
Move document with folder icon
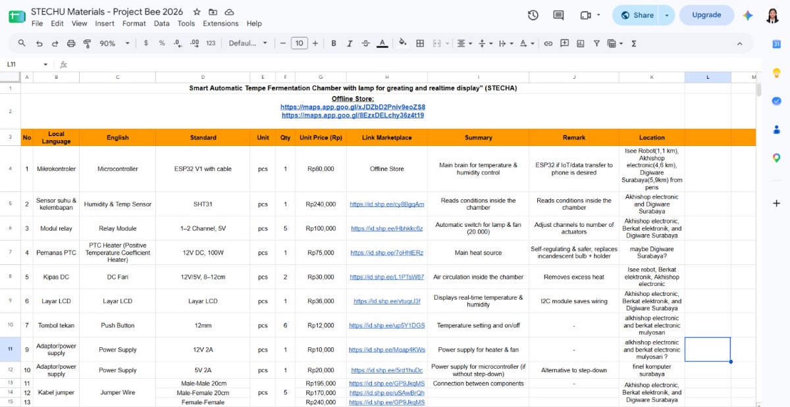tap(213, 12)
